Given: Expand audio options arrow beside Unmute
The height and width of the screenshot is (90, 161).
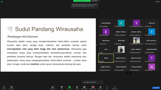Looking at the screenshot, I should (x=7, y=87).
